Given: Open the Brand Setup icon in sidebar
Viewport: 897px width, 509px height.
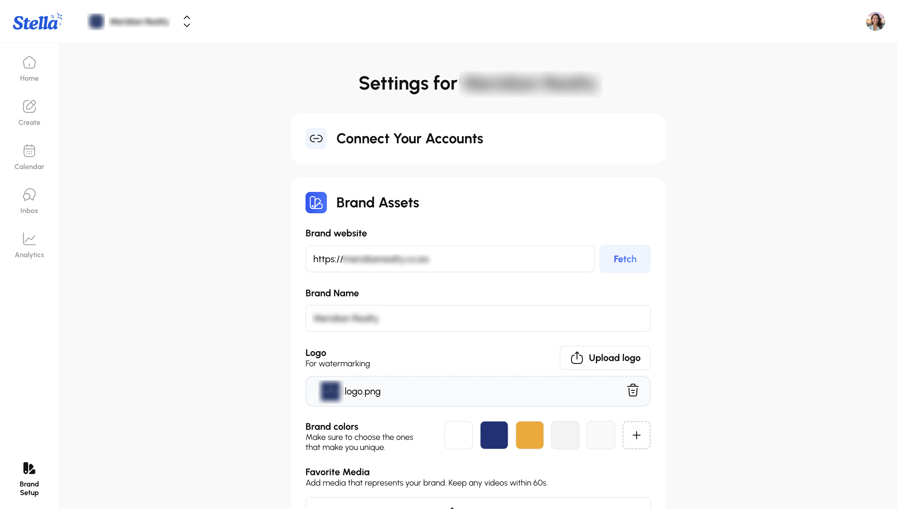Looking at the screenshot, I should pyautogui.click(x=29, y=468).
